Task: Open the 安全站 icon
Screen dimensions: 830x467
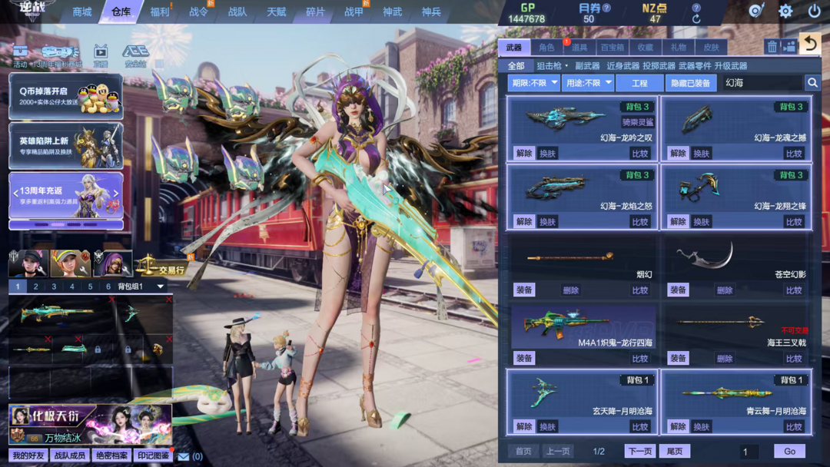Action: pos(135,55)
